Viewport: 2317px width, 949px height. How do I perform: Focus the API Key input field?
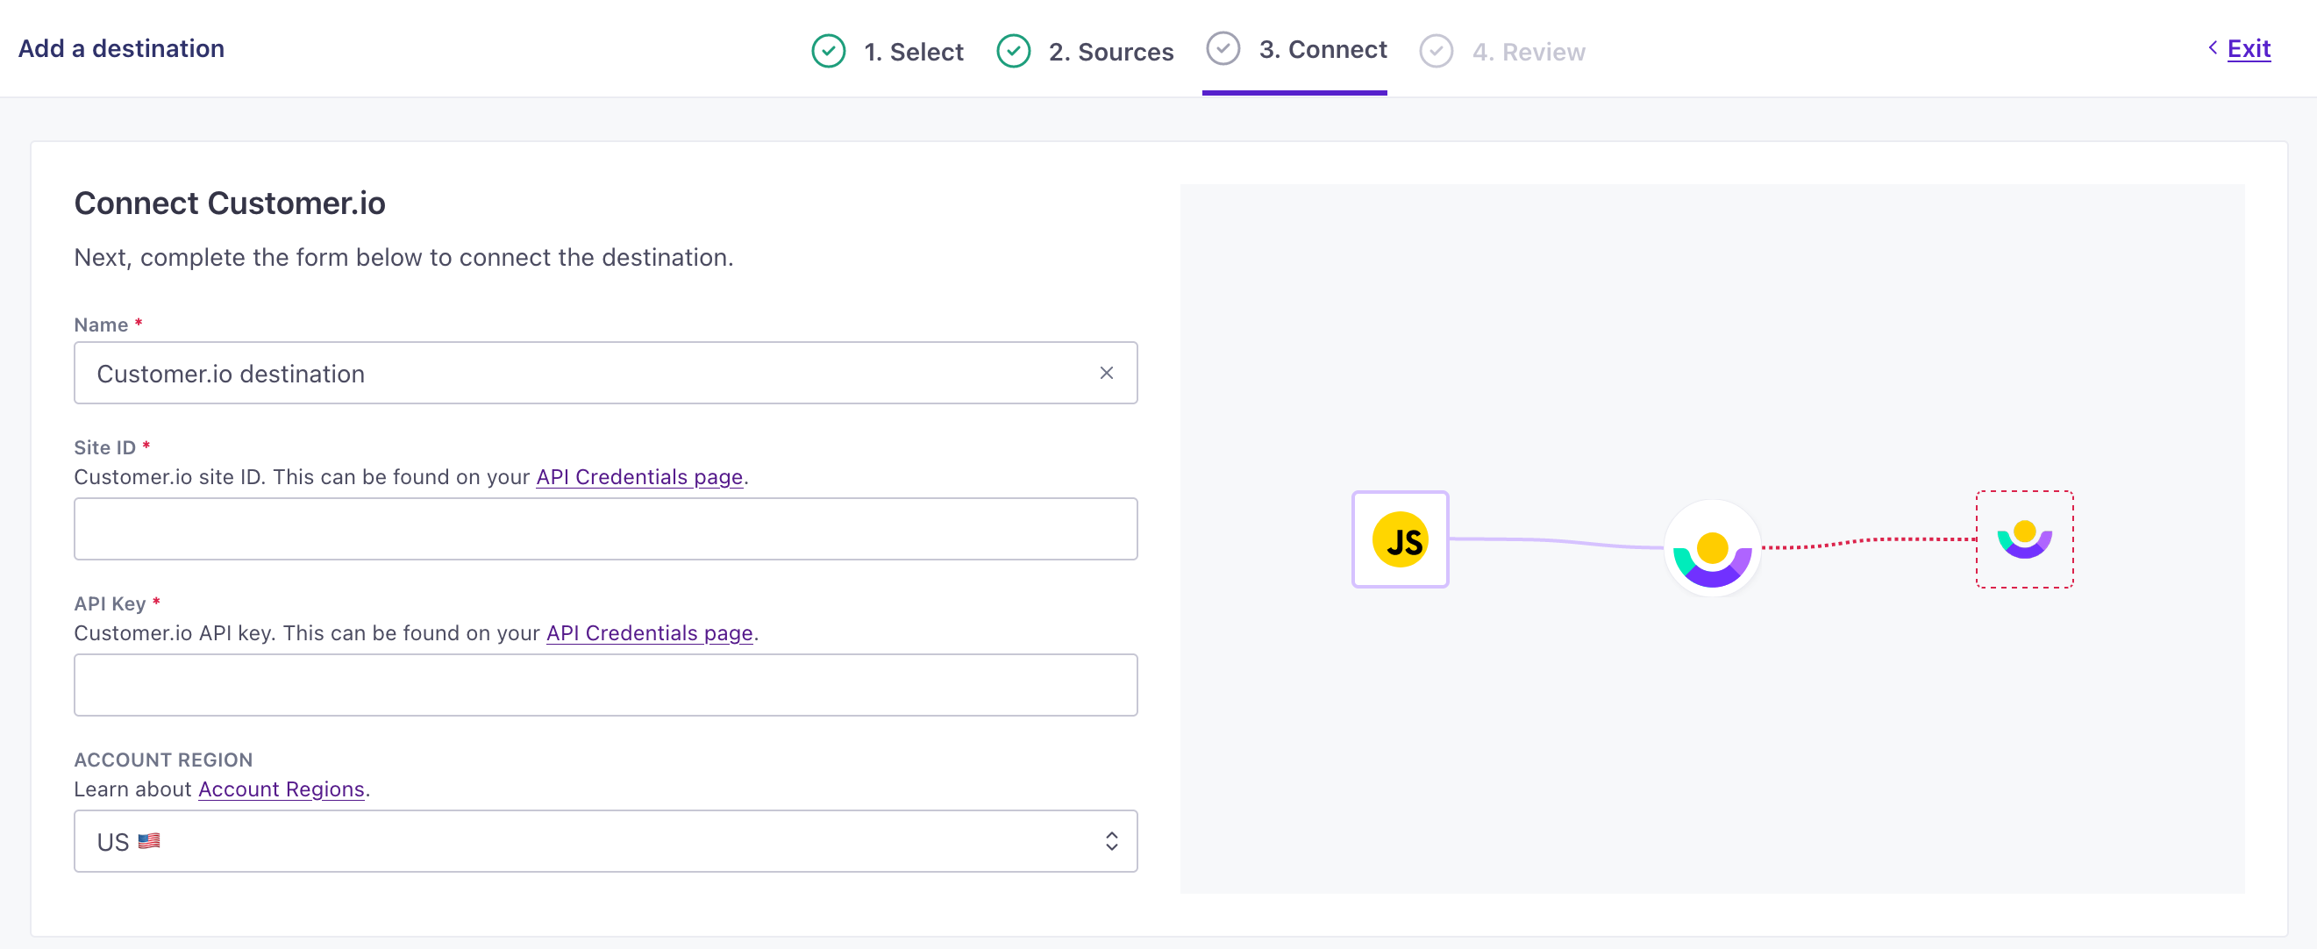[605, 686]
